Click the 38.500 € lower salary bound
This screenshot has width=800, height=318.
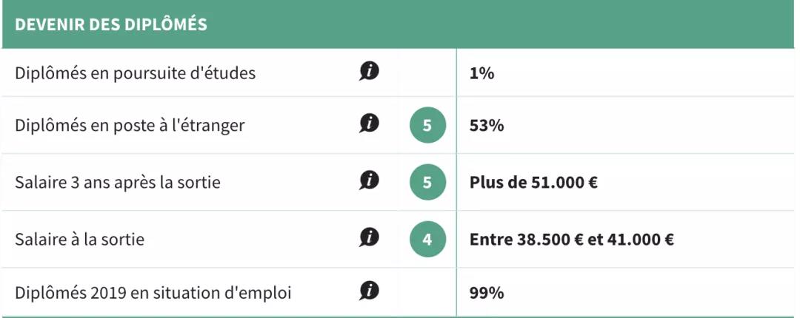(547, 239)
